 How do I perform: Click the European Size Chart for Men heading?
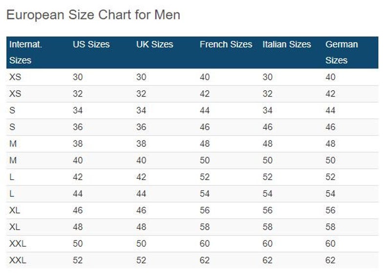click(93, 15)
